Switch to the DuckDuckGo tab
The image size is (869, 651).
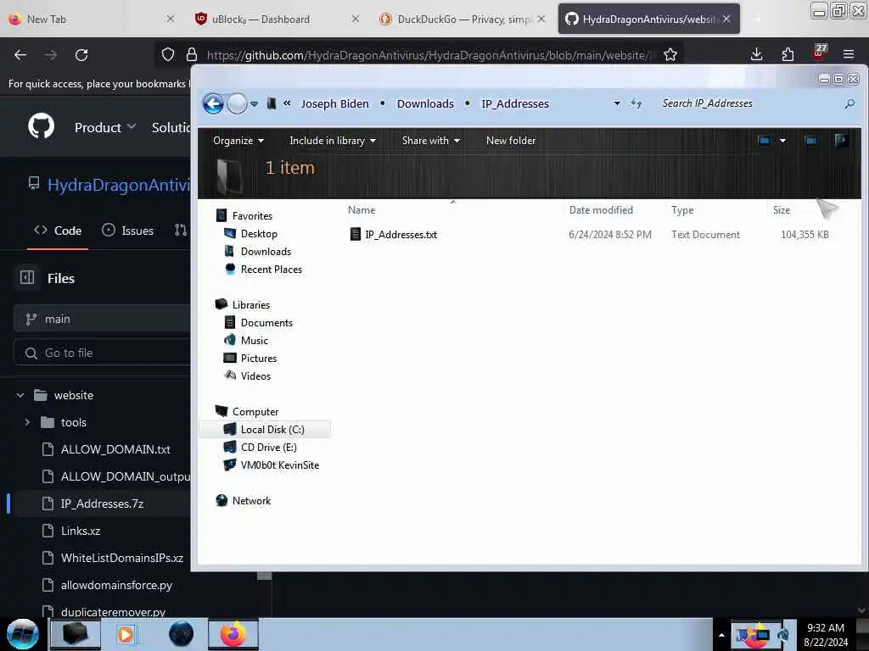(463, 19)
